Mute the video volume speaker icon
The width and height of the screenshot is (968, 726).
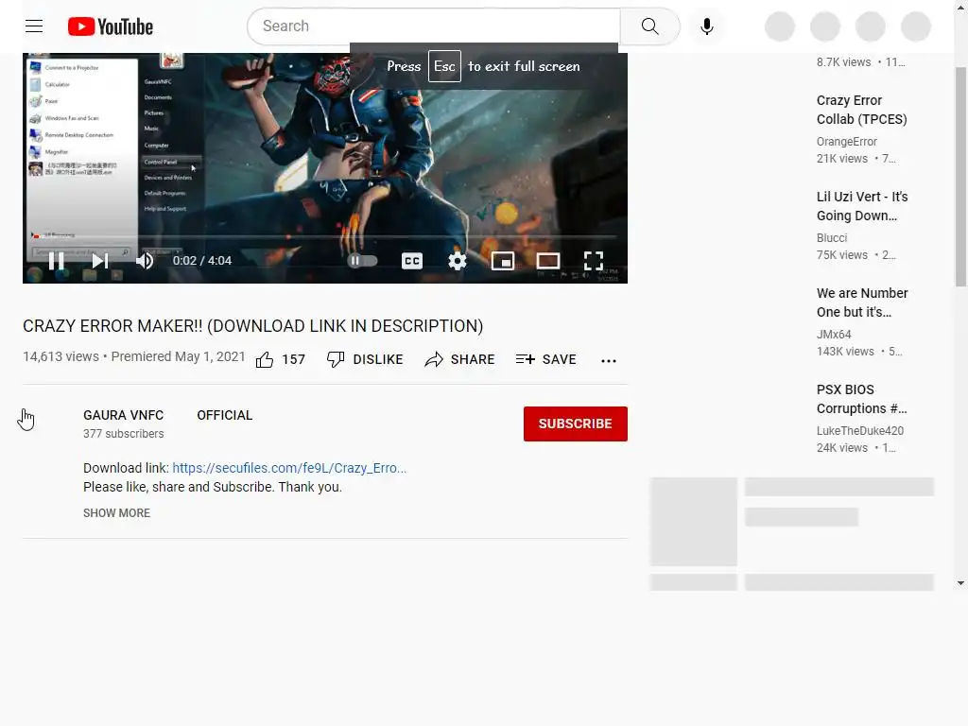tap(145, 261)
